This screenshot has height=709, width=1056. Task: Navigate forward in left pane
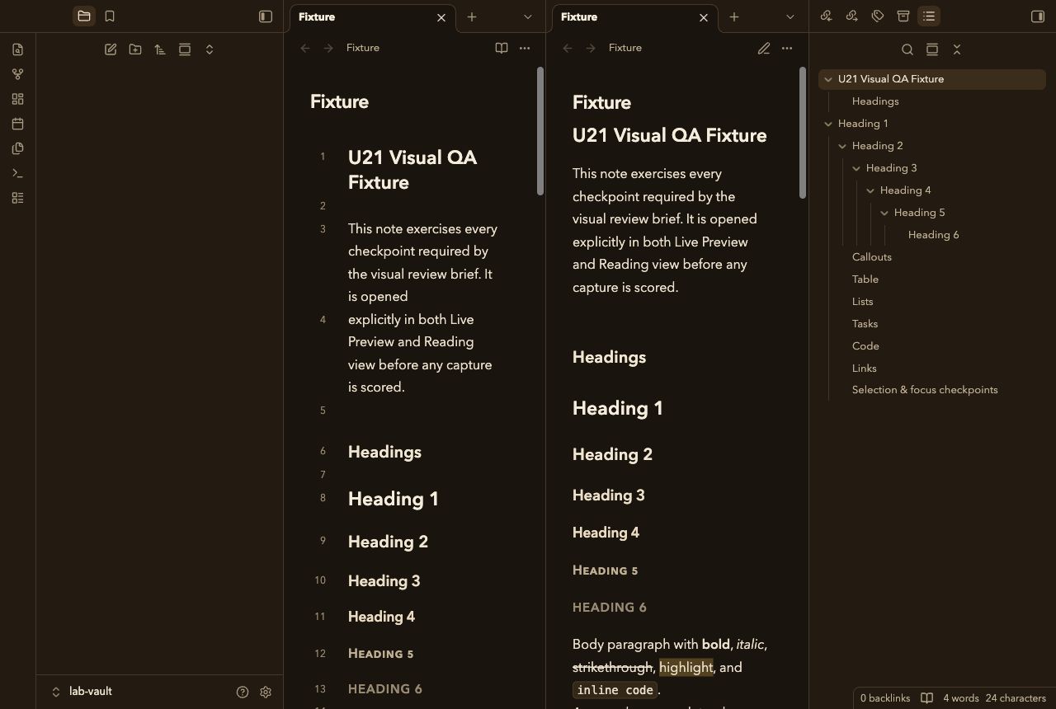tap(328, 48)
